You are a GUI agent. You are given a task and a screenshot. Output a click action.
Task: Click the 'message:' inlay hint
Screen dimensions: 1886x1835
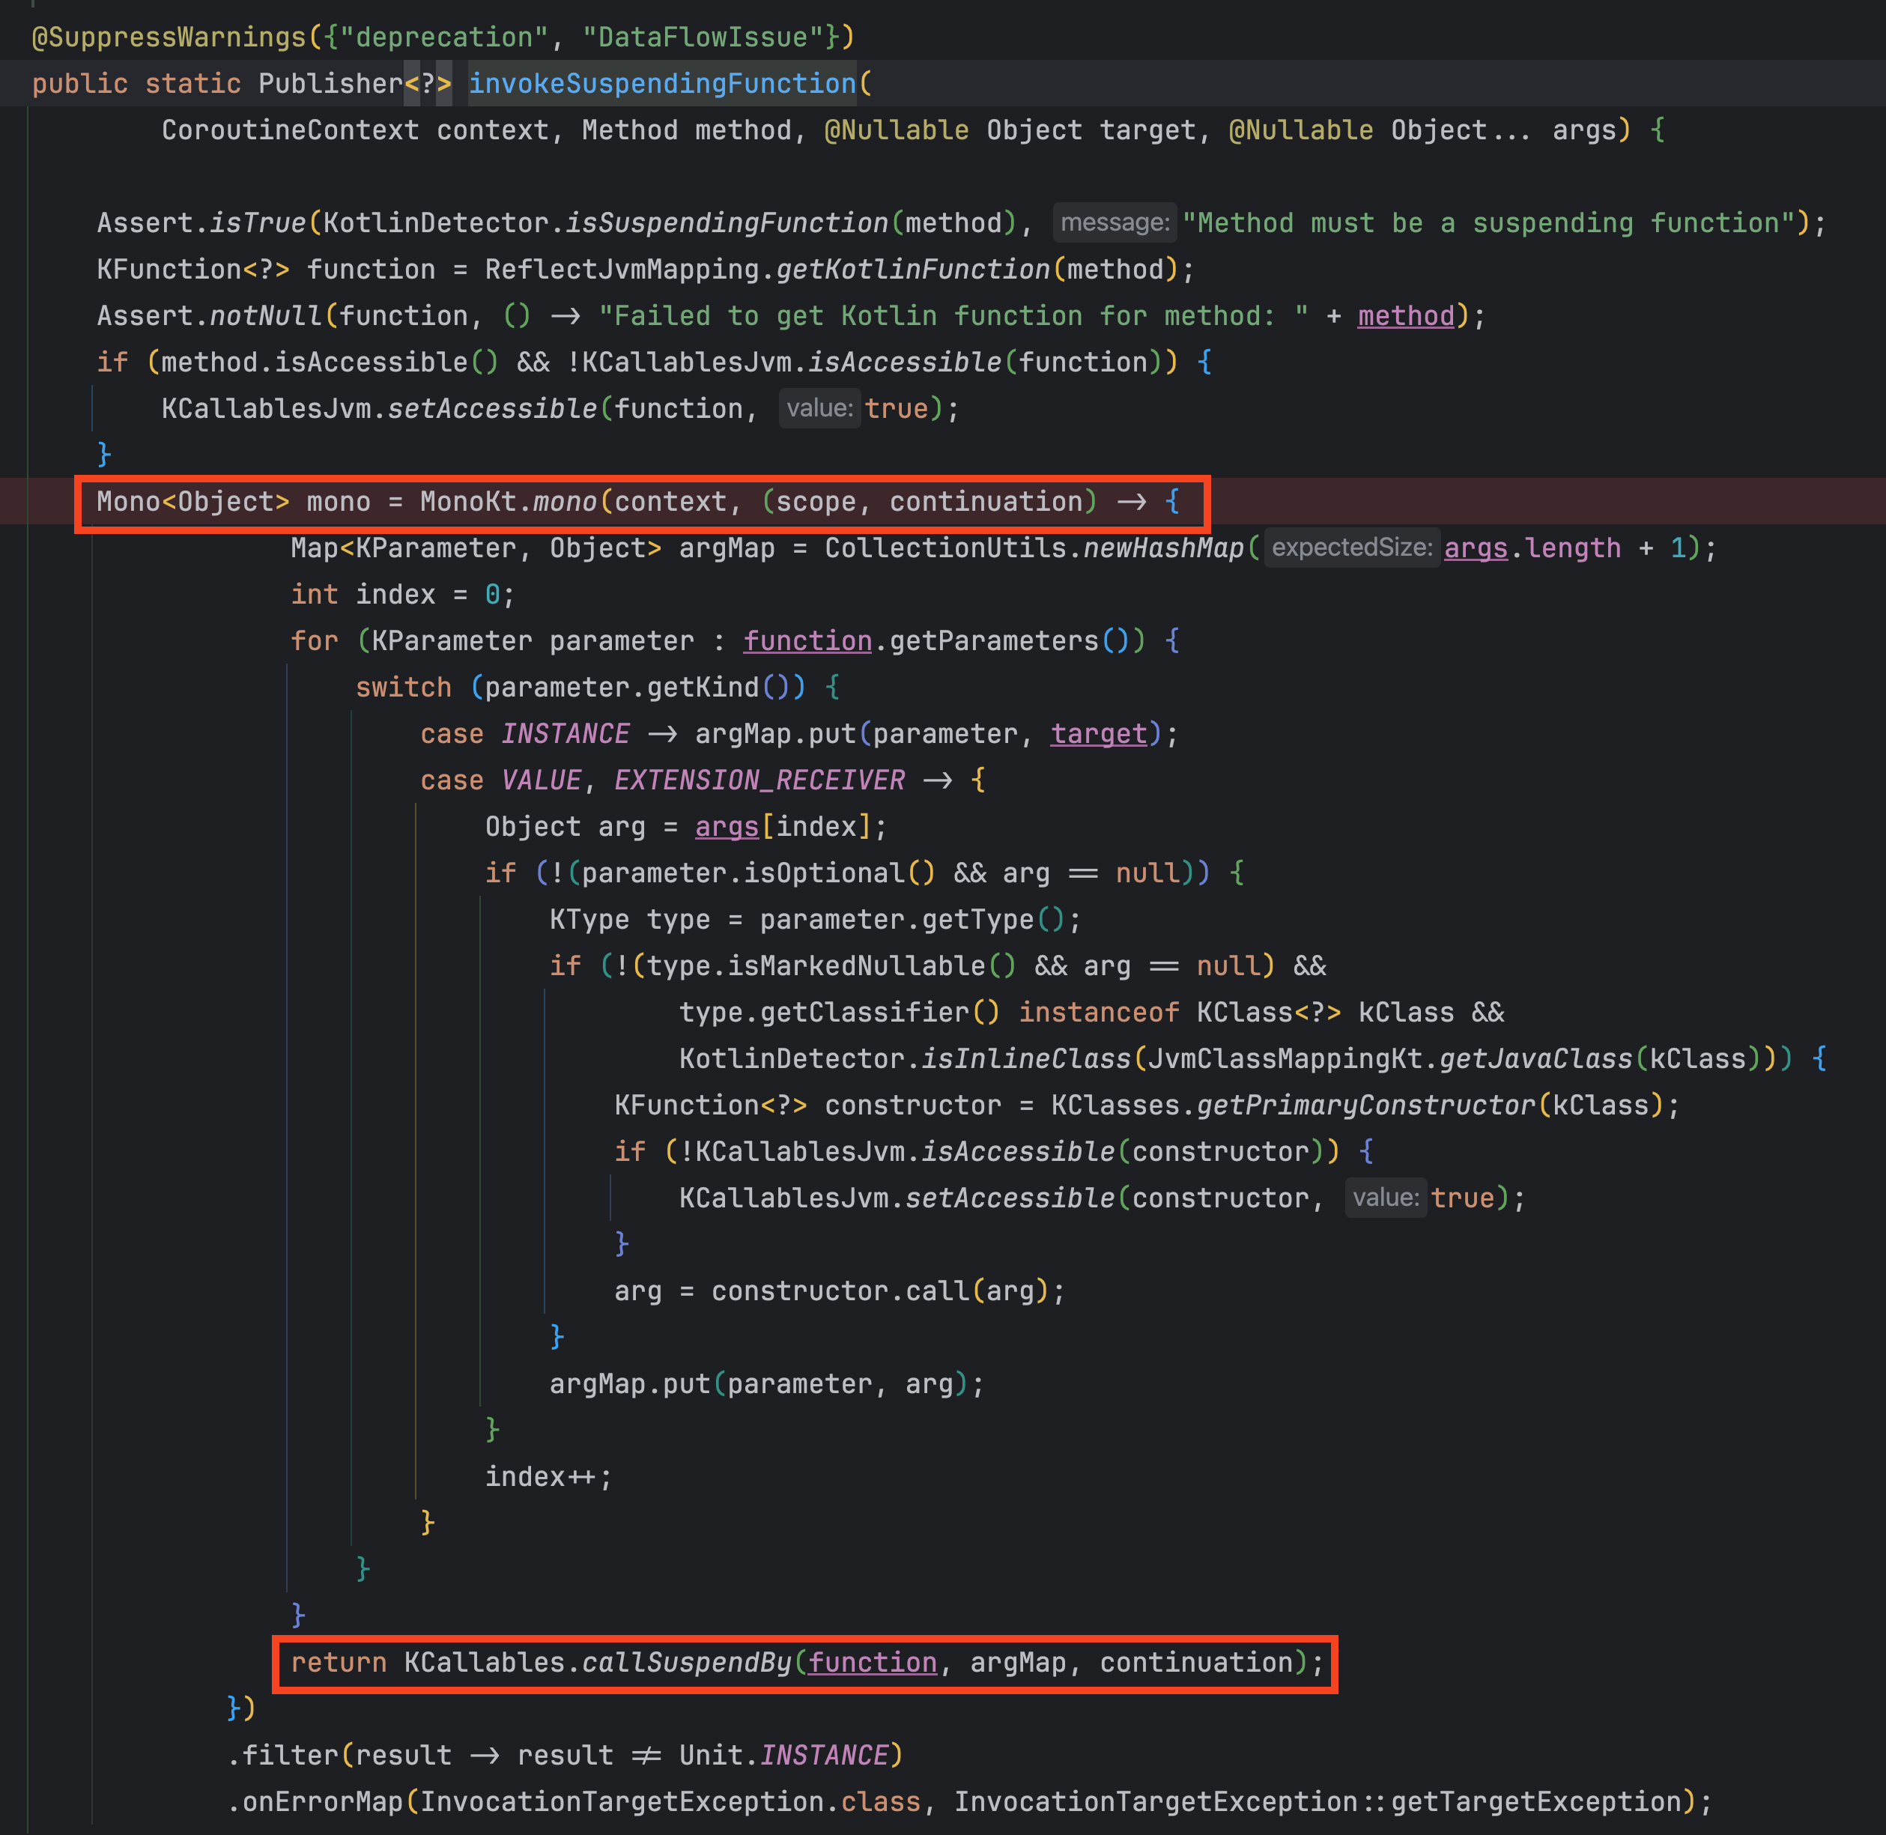point(1114,222)
